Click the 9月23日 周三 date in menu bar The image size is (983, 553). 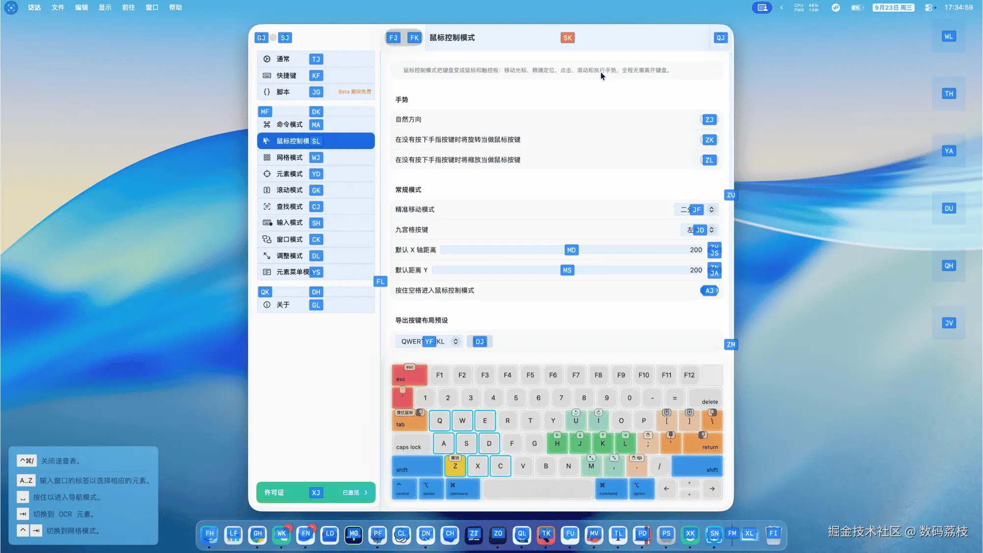[x=893, y=7]
